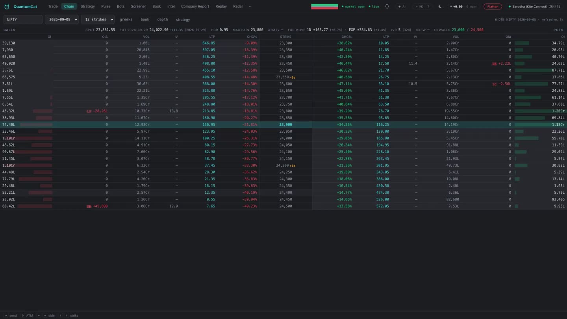Click the Flatten button

[x=493, y=7]
